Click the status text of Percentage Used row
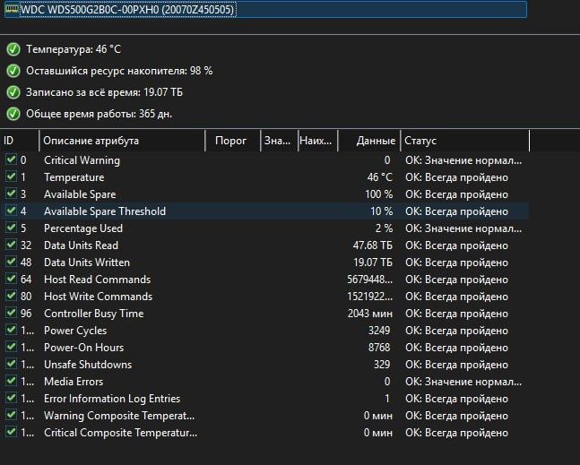Viewport: 580px width, 465px height. click(463, 228)
